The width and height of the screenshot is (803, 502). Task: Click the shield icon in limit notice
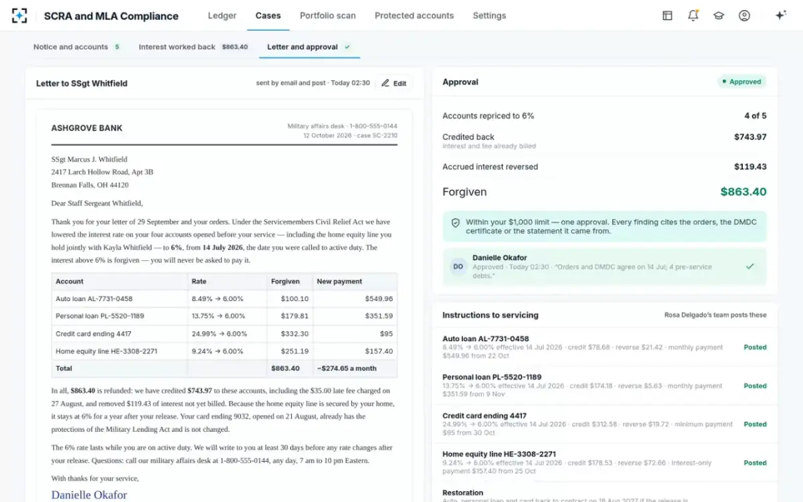[456, 222]
